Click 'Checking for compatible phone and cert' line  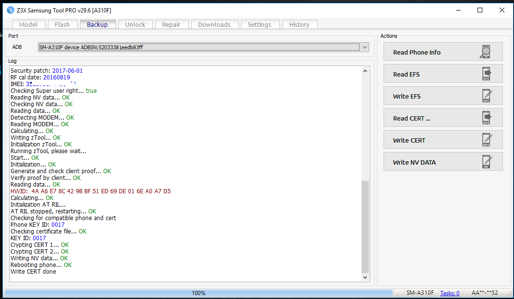[63, 218]
